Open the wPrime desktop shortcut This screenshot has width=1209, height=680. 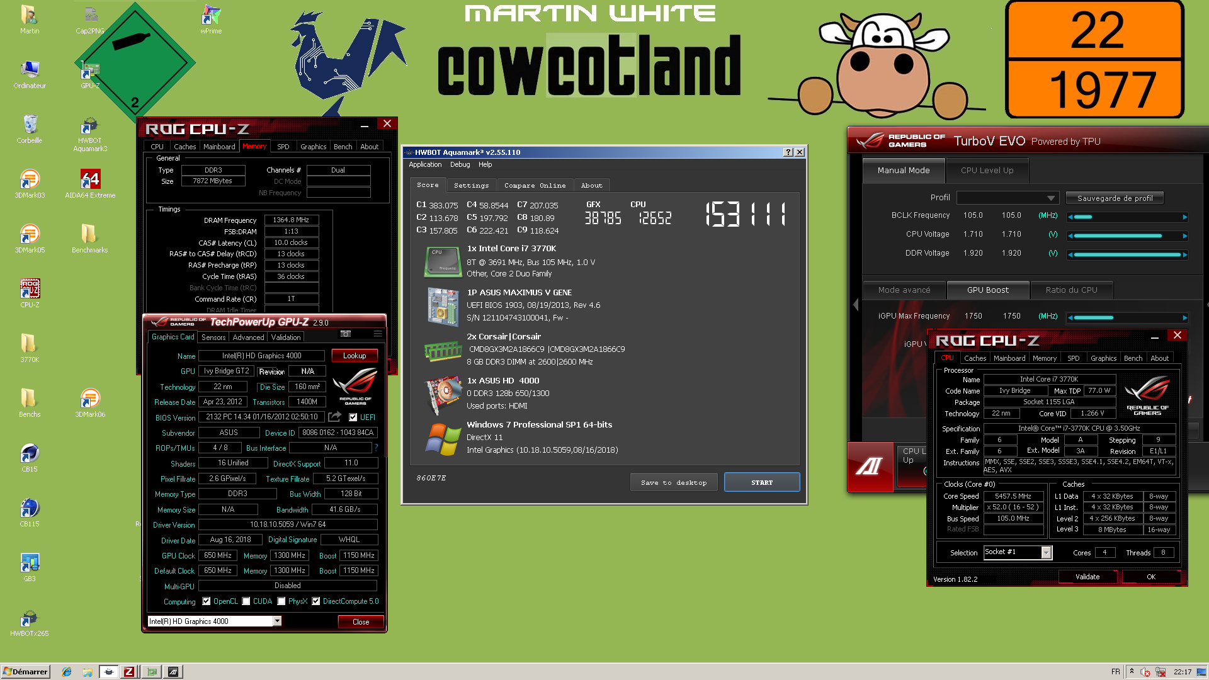[x=211, y=19]
